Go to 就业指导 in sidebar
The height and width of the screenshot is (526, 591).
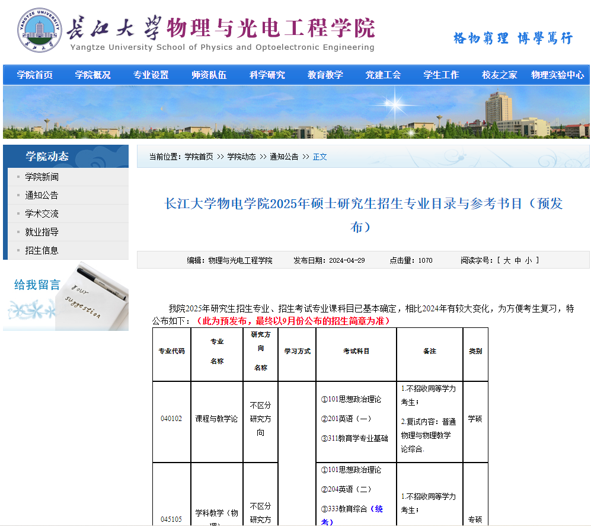click(x=41, y=232)
